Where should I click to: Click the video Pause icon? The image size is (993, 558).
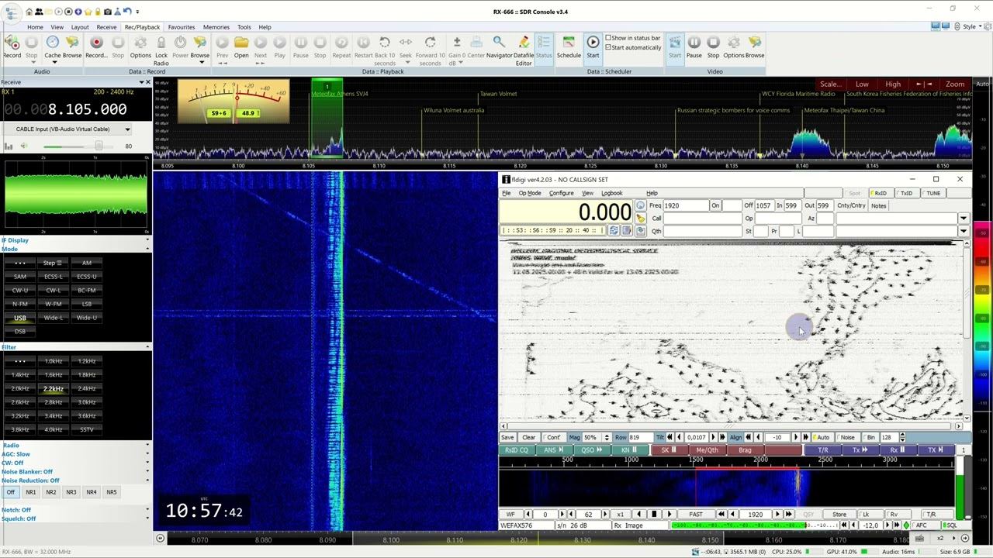694,43
